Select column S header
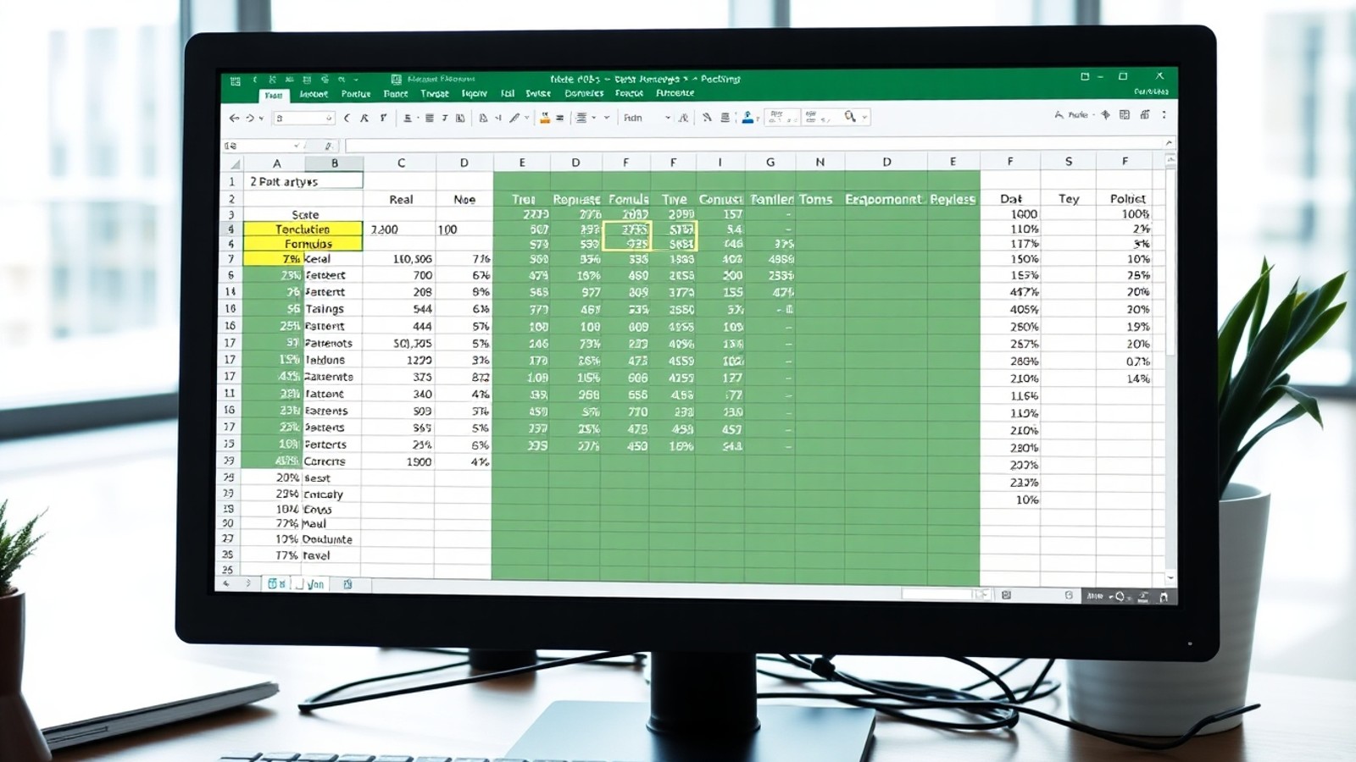 pyautogui.click(x=1069, y=161)
